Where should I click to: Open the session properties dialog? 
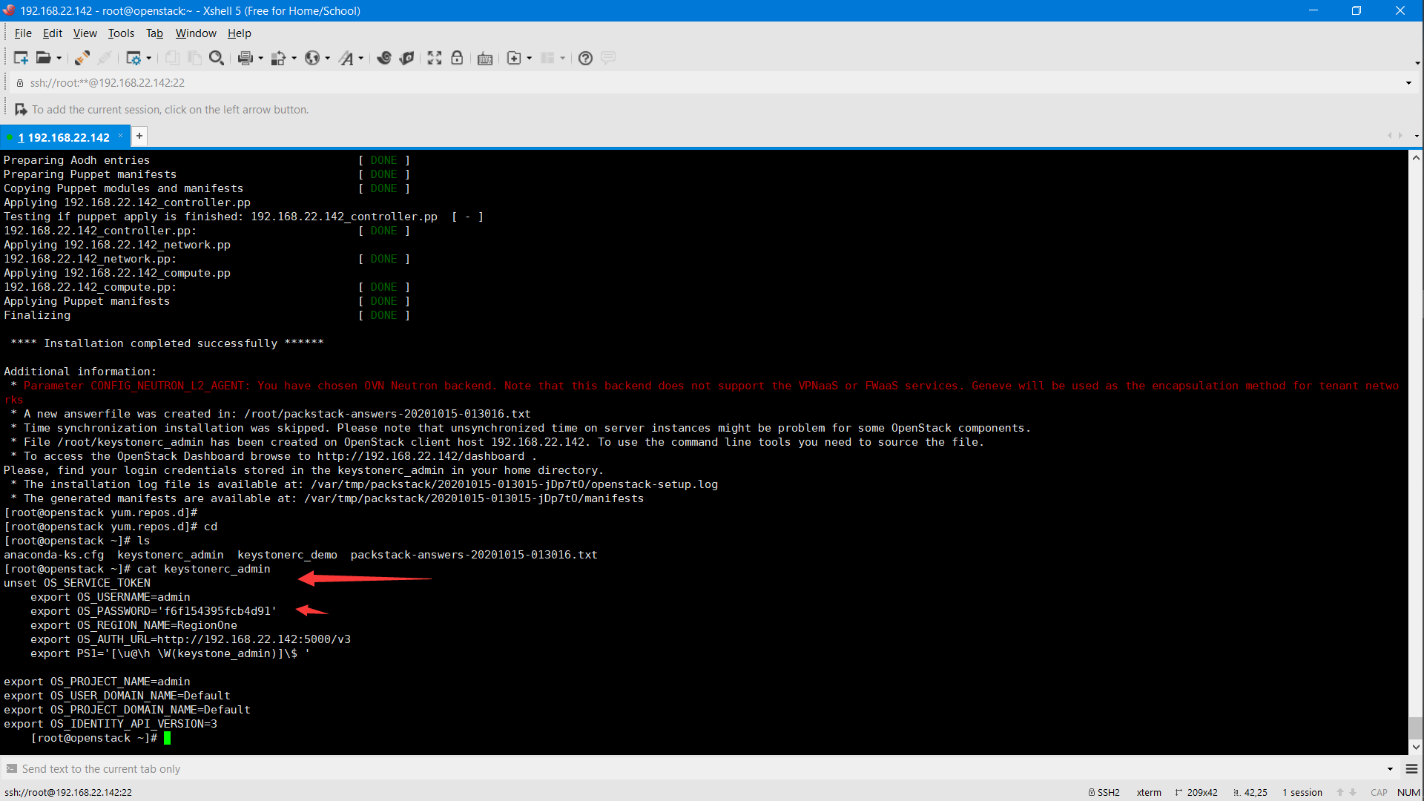tap(134, 58)
